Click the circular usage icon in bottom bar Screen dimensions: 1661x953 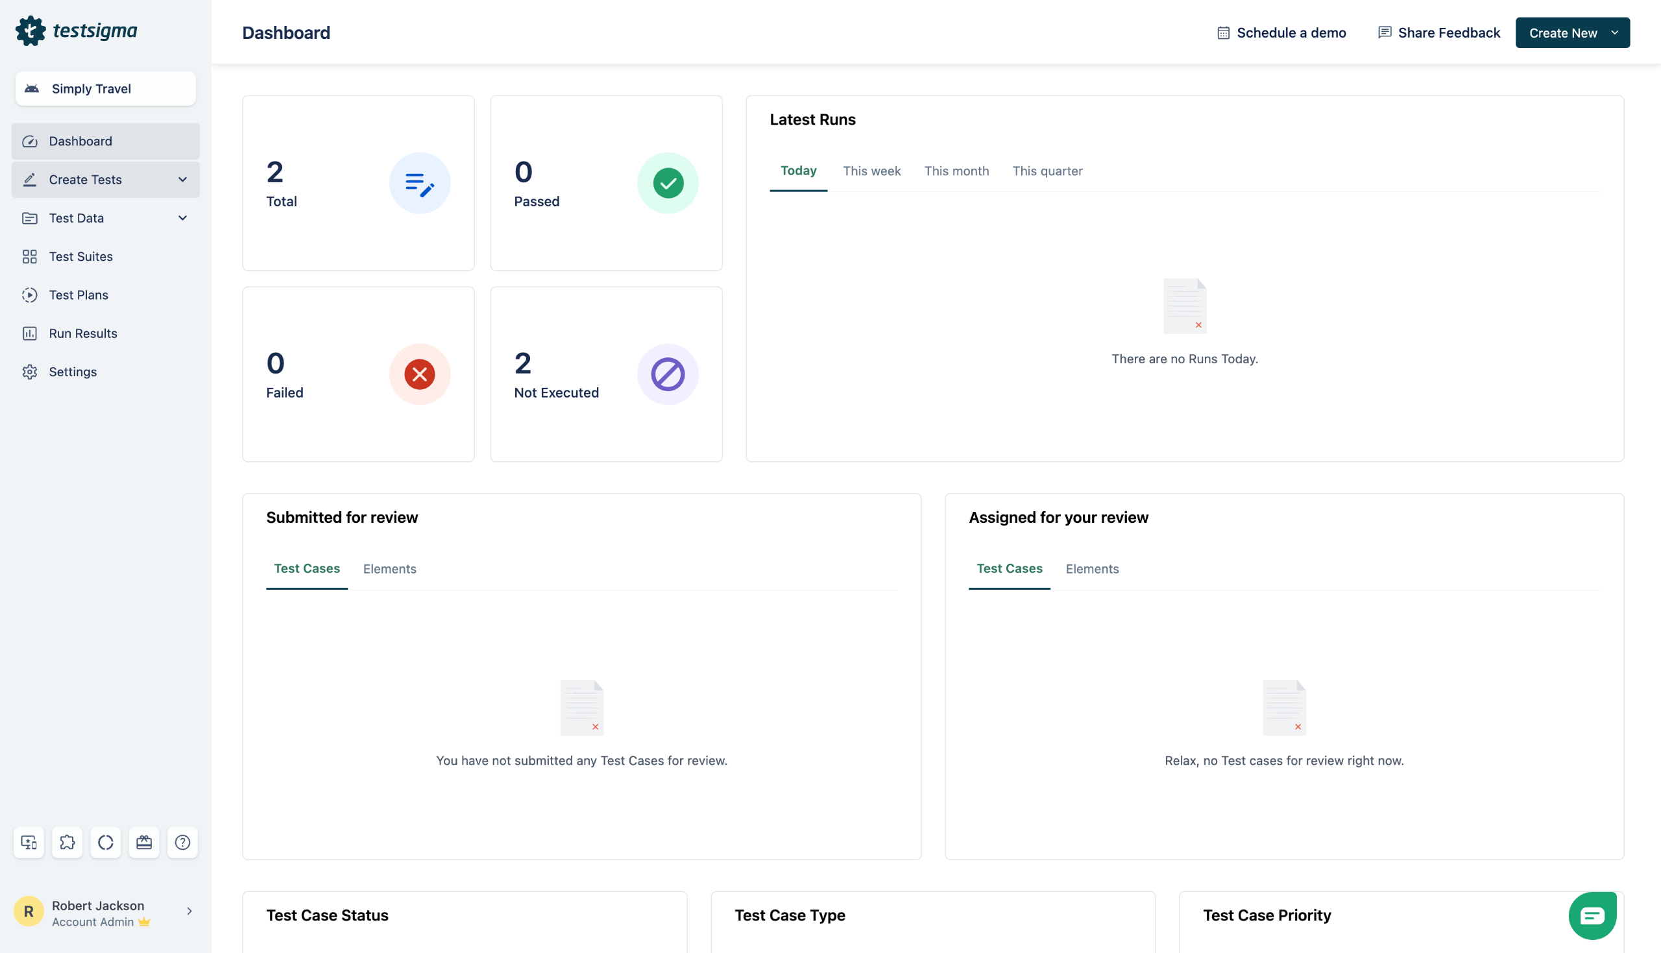coord(105,842)
